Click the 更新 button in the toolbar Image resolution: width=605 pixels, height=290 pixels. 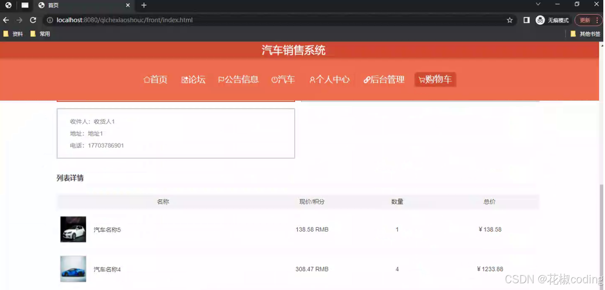(585, 20)
